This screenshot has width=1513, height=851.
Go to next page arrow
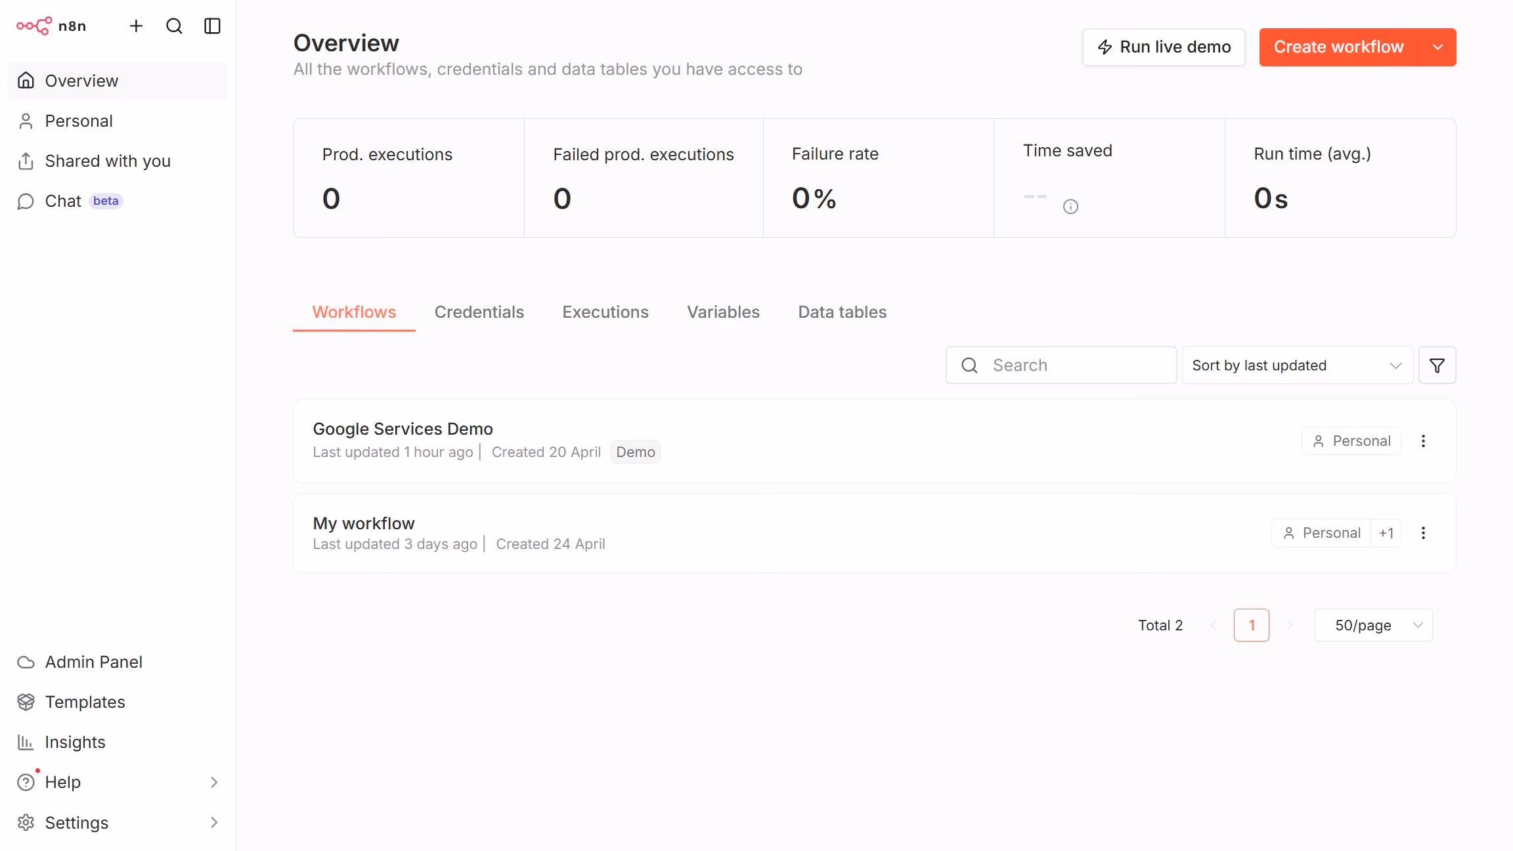1290,625
